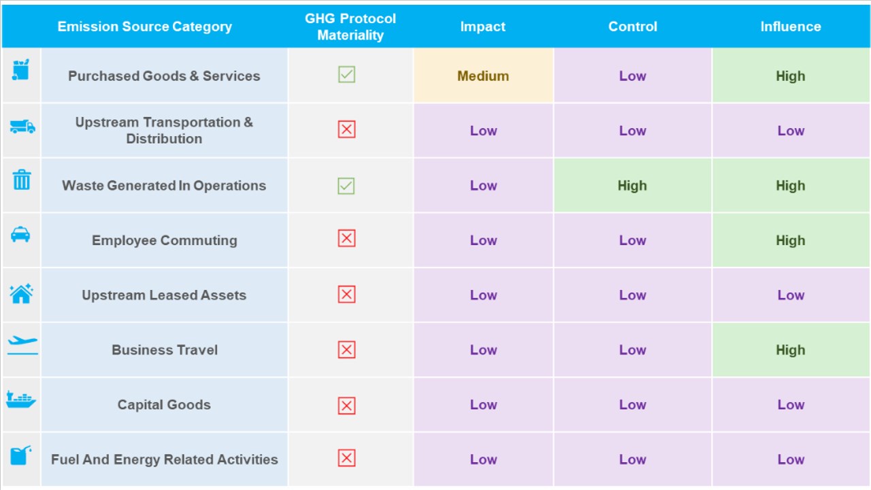Click the Medium impact cell for Purchased Goods
Screen dimensions: 871x490
[x=483, y=76]
